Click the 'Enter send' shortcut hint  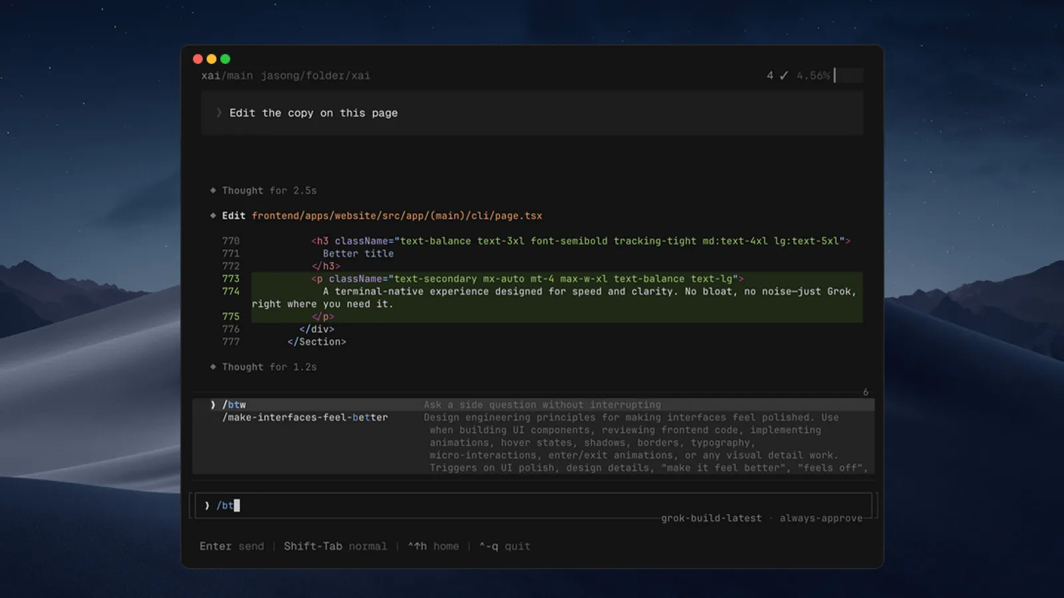click(231, 546)
